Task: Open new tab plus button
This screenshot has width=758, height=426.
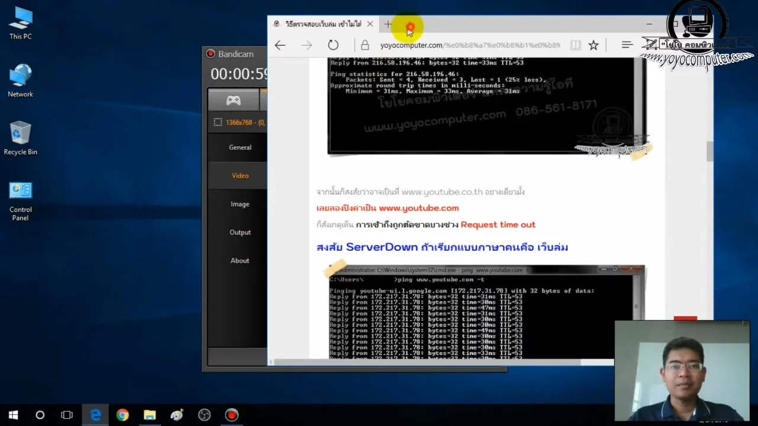Action: point(388,24)
